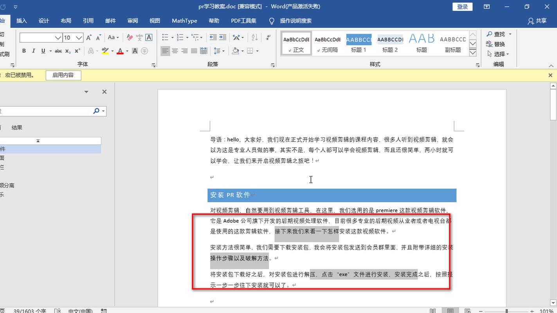Align text left
The width and height of the screenshot is (557, 313).
pos(165,51)
